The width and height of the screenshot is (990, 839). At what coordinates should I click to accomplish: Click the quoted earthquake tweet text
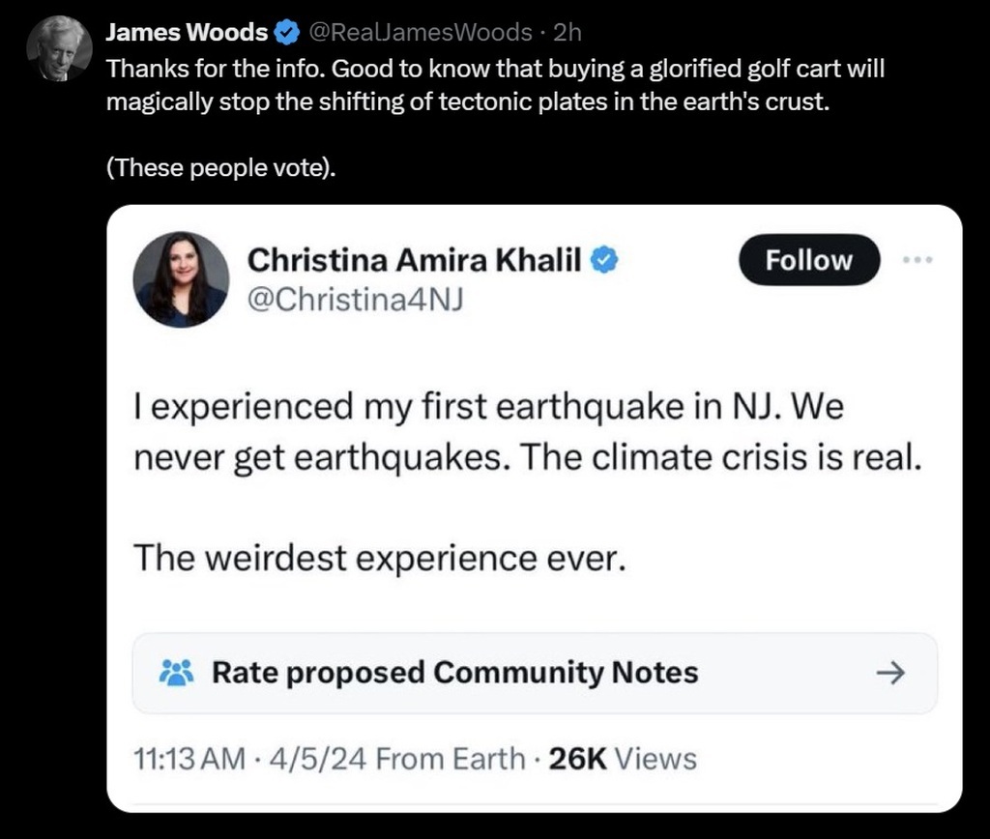(523, 429)
